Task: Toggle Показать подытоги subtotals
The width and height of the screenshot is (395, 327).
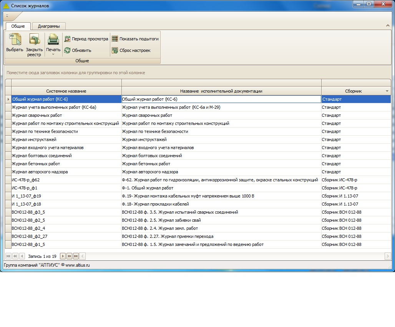Action: click(135, 39)
